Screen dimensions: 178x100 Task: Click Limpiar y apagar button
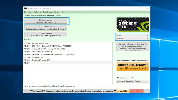[46, 34]
